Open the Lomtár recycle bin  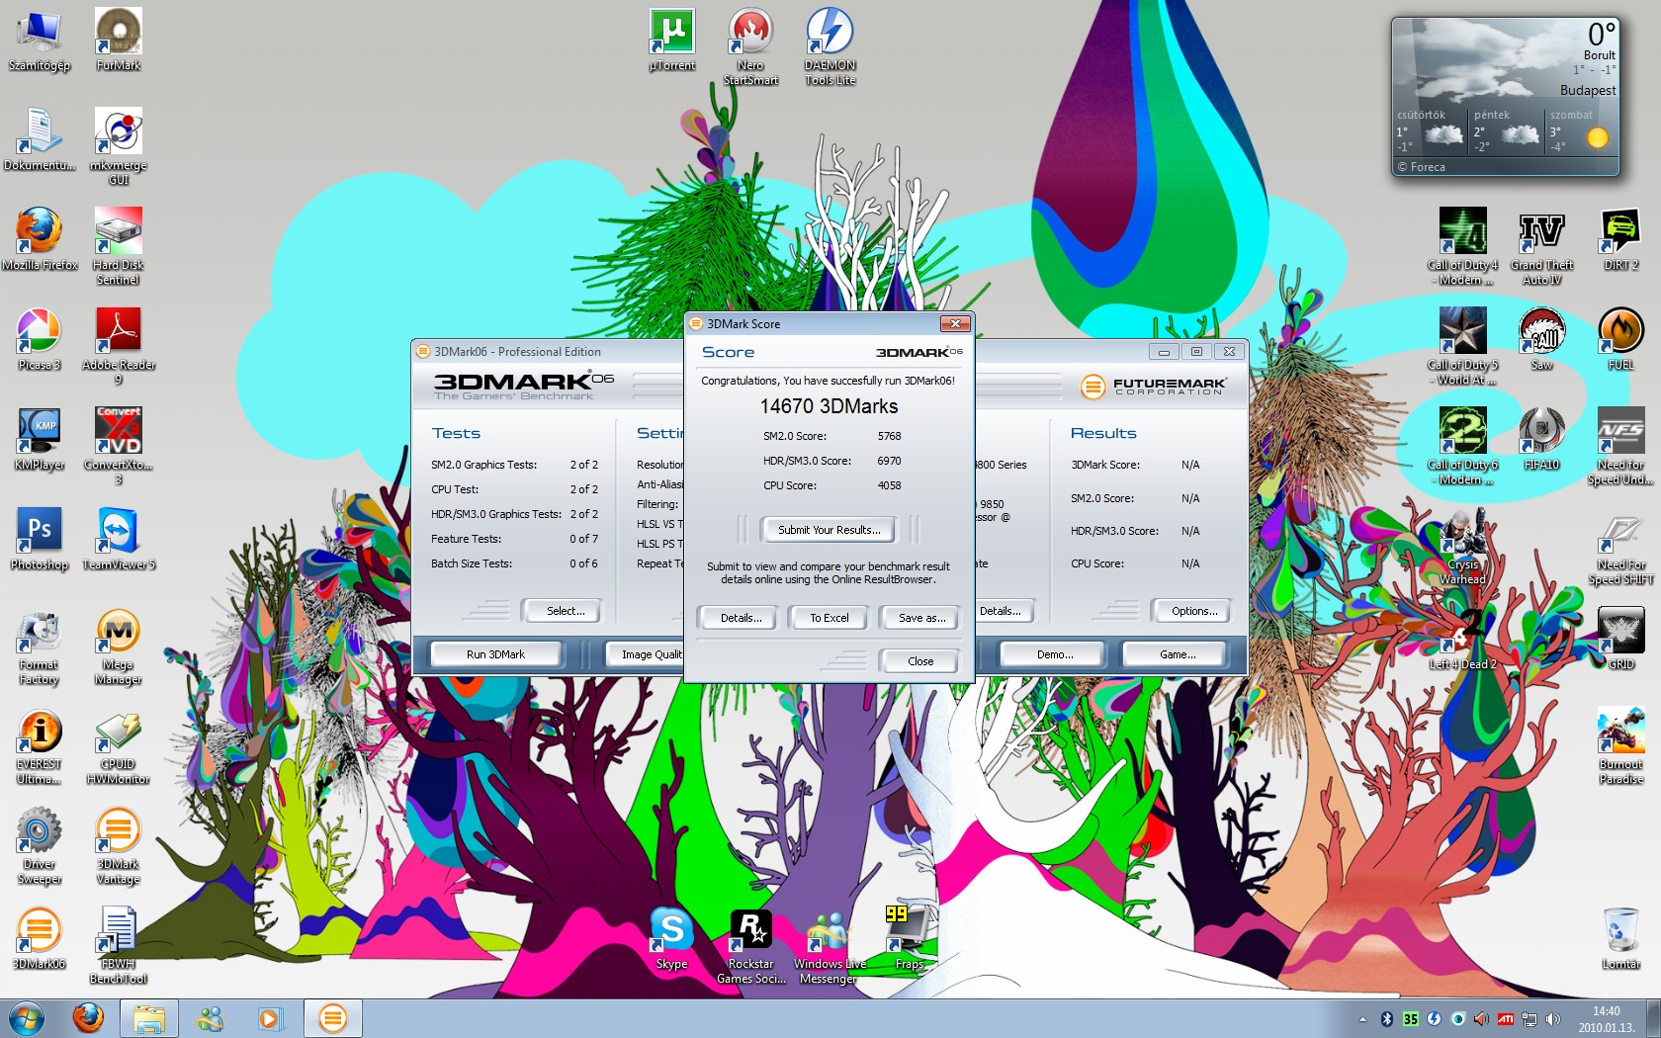pos(1621,939)
